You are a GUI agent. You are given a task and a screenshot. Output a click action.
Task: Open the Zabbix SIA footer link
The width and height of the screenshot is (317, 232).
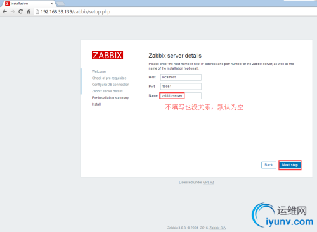(x=217, y=228)
